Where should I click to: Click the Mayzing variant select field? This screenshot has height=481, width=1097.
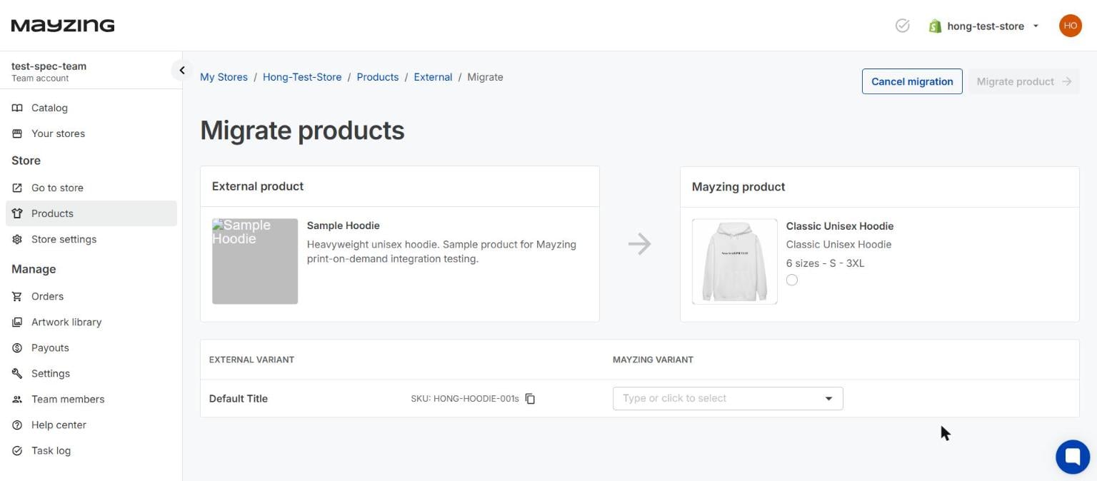tap(728, 398)
